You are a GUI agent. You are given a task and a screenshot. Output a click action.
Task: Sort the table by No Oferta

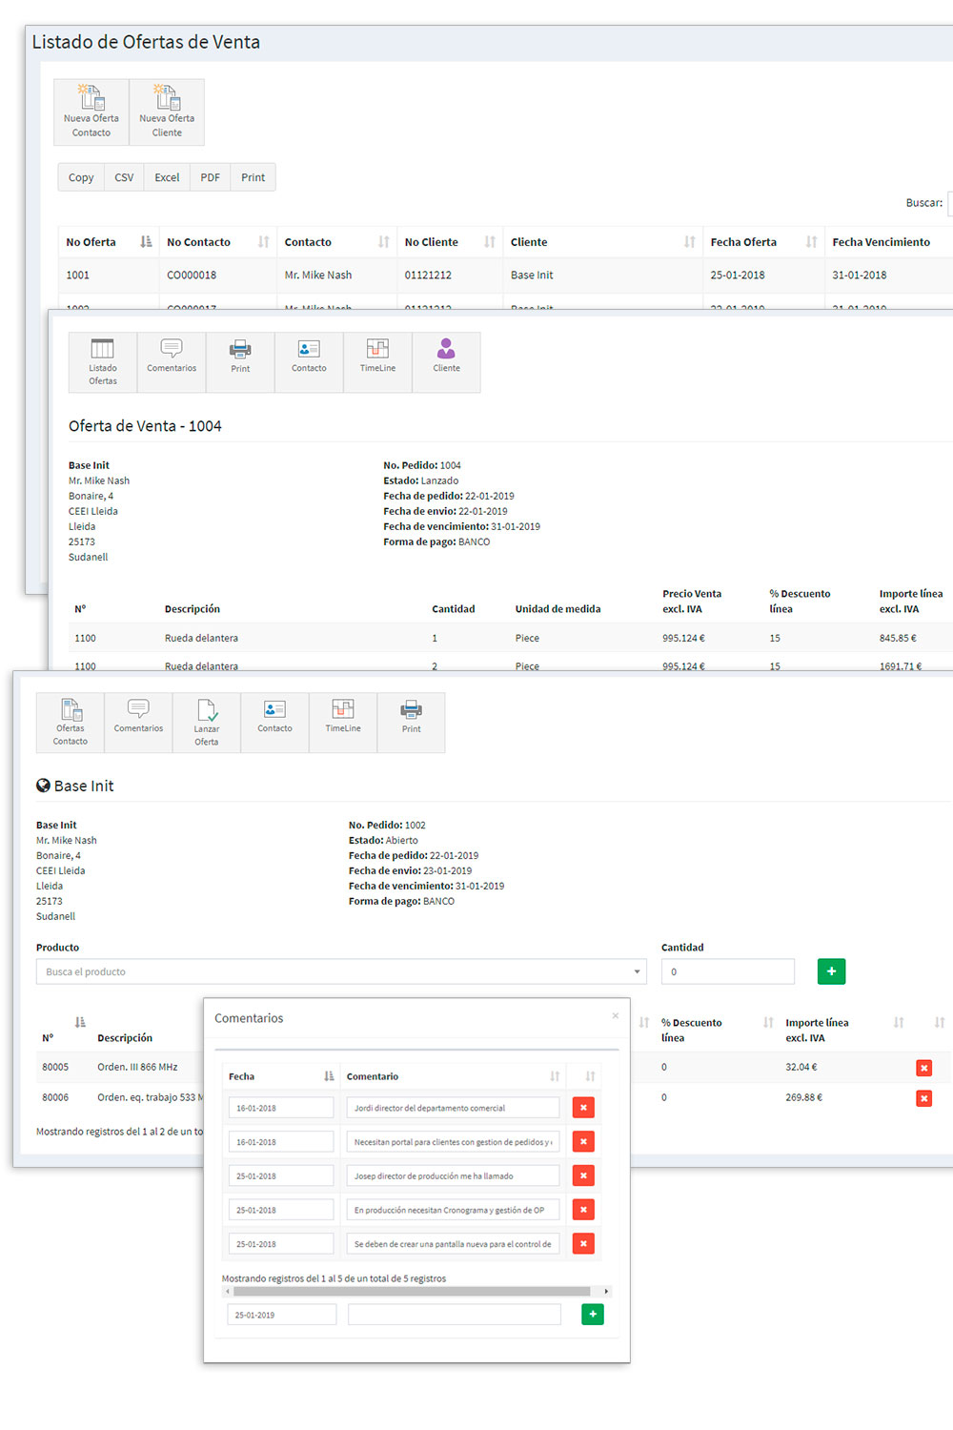[146, 242]
